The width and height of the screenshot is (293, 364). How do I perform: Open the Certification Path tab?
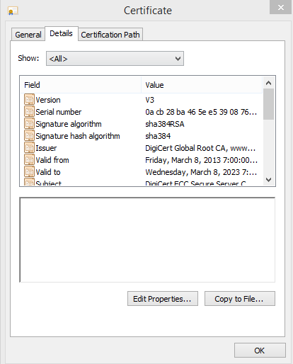[110, 35]
